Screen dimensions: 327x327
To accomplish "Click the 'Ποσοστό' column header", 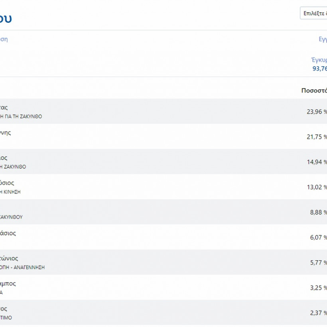I will pos(314,91).
